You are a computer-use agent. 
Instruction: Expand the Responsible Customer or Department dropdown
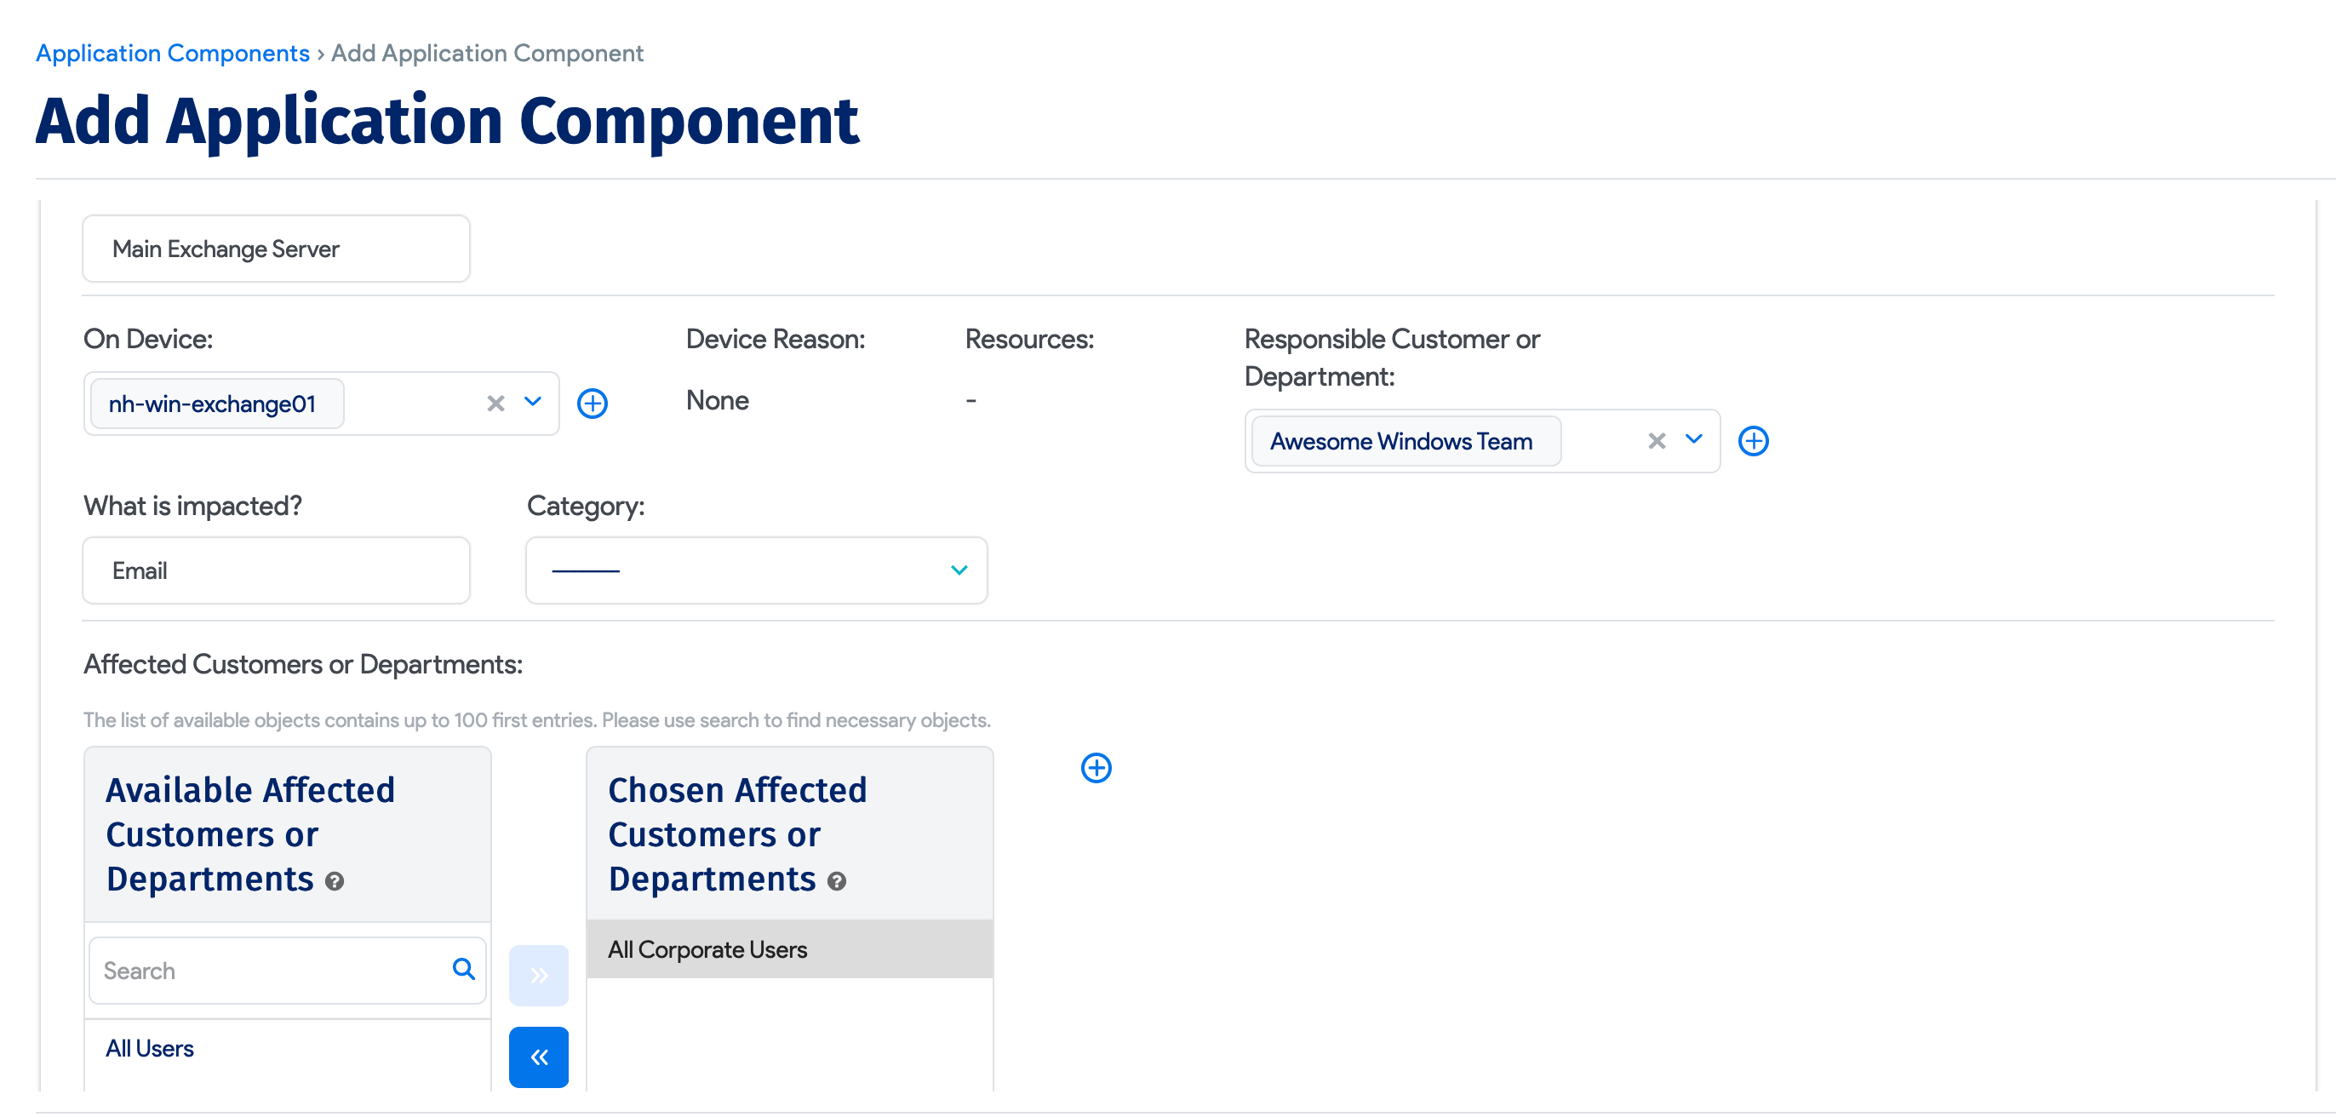pos(1693,441)
